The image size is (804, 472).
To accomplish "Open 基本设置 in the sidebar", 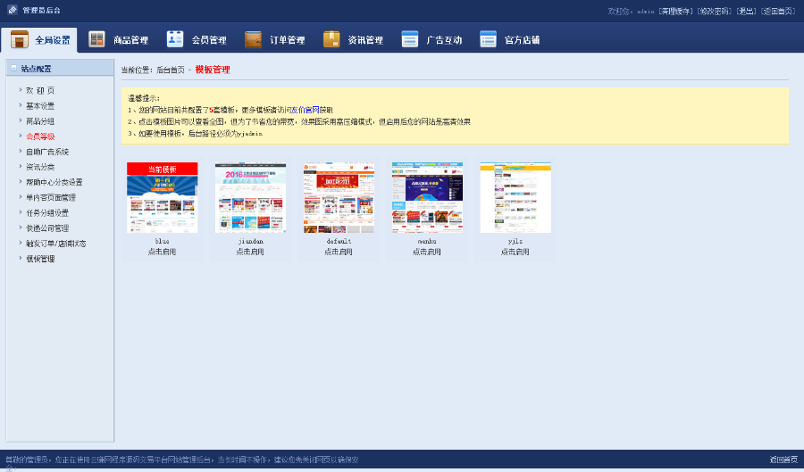I will click(40, 106).
